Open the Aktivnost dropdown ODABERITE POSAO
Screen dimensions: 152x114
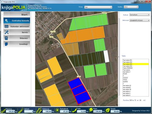140,20
